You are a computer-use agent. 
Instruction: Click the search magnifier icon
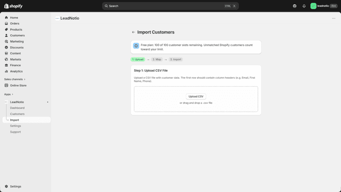coord(106,6)
